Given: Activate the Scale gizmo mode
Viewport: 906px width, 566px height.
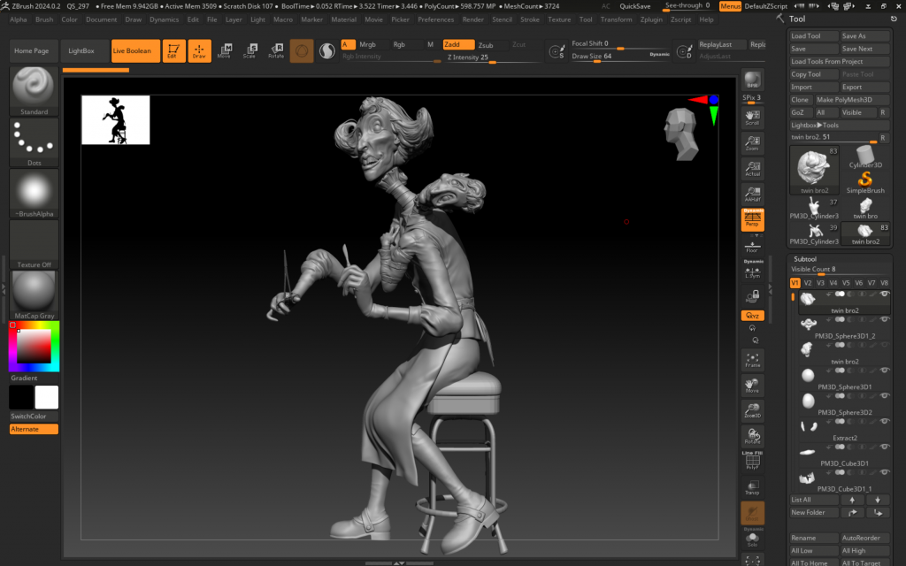Looking at the screenshot, I should (x=250, y=50).
